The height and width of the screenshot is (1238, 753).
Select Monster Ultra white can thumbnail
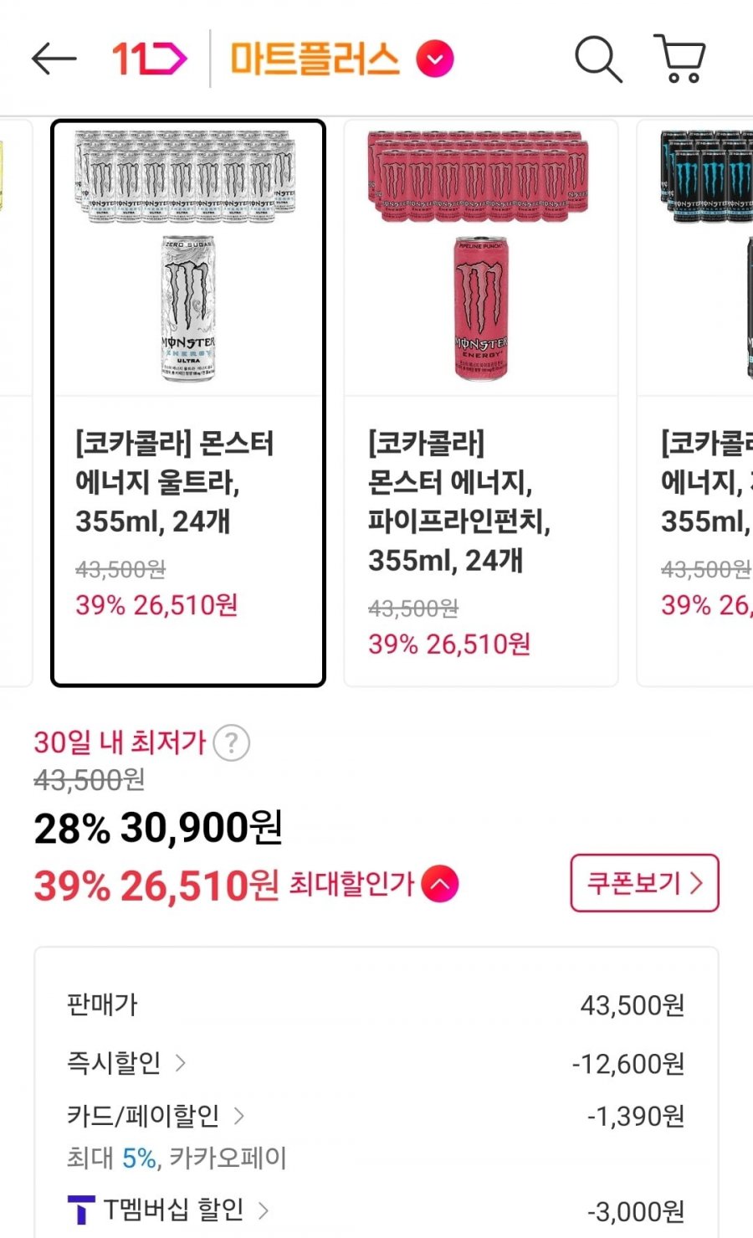pyautogui.click(x=188, y=257)
